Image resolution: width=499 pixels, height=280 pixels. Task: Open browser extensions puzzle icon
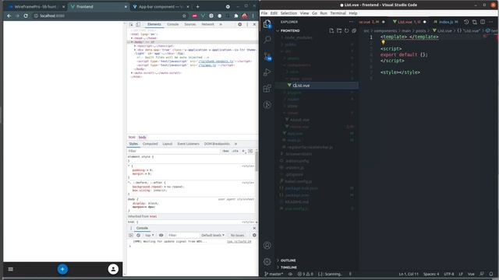(x=236, y=16)
